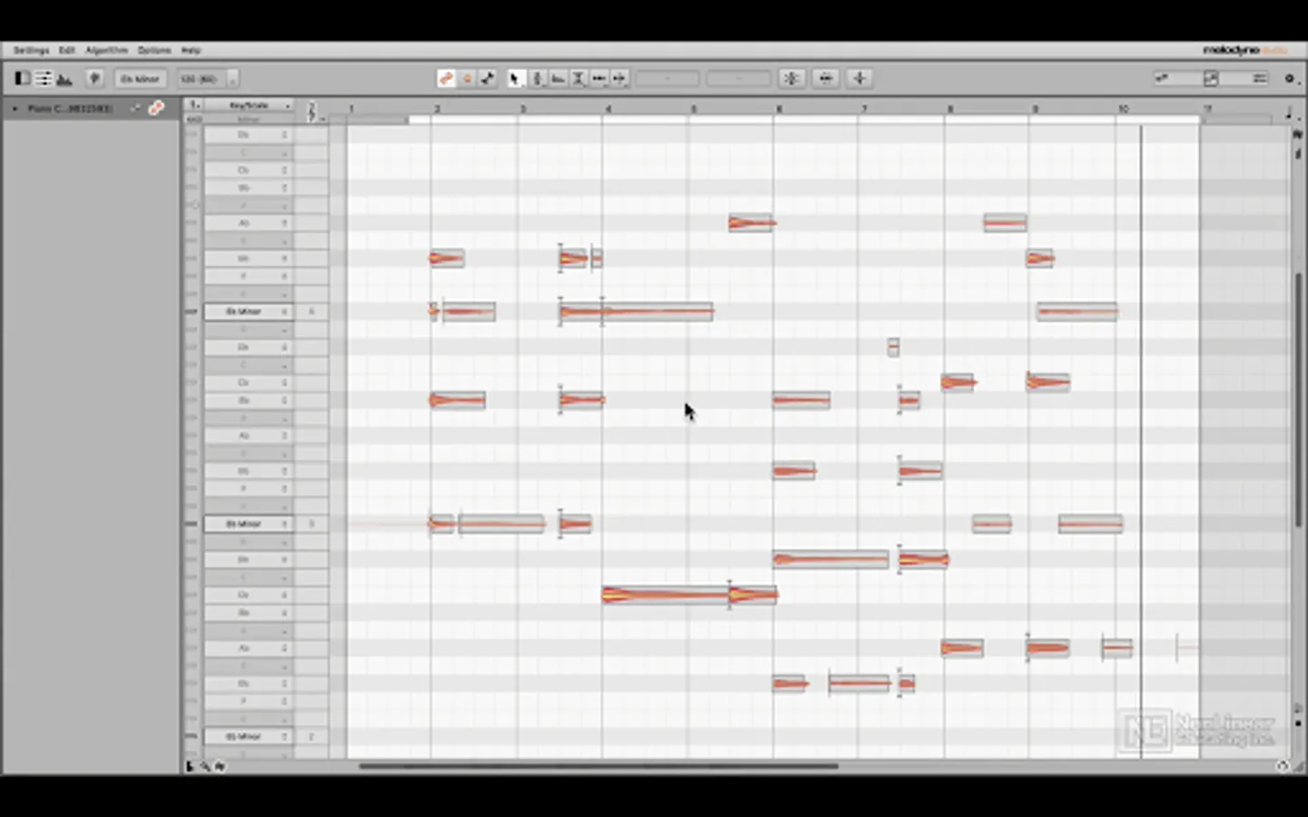The height and width of the screenshot is (817, 1308).
Task: Toggle the compare switch icon
Action: [488, 79]
